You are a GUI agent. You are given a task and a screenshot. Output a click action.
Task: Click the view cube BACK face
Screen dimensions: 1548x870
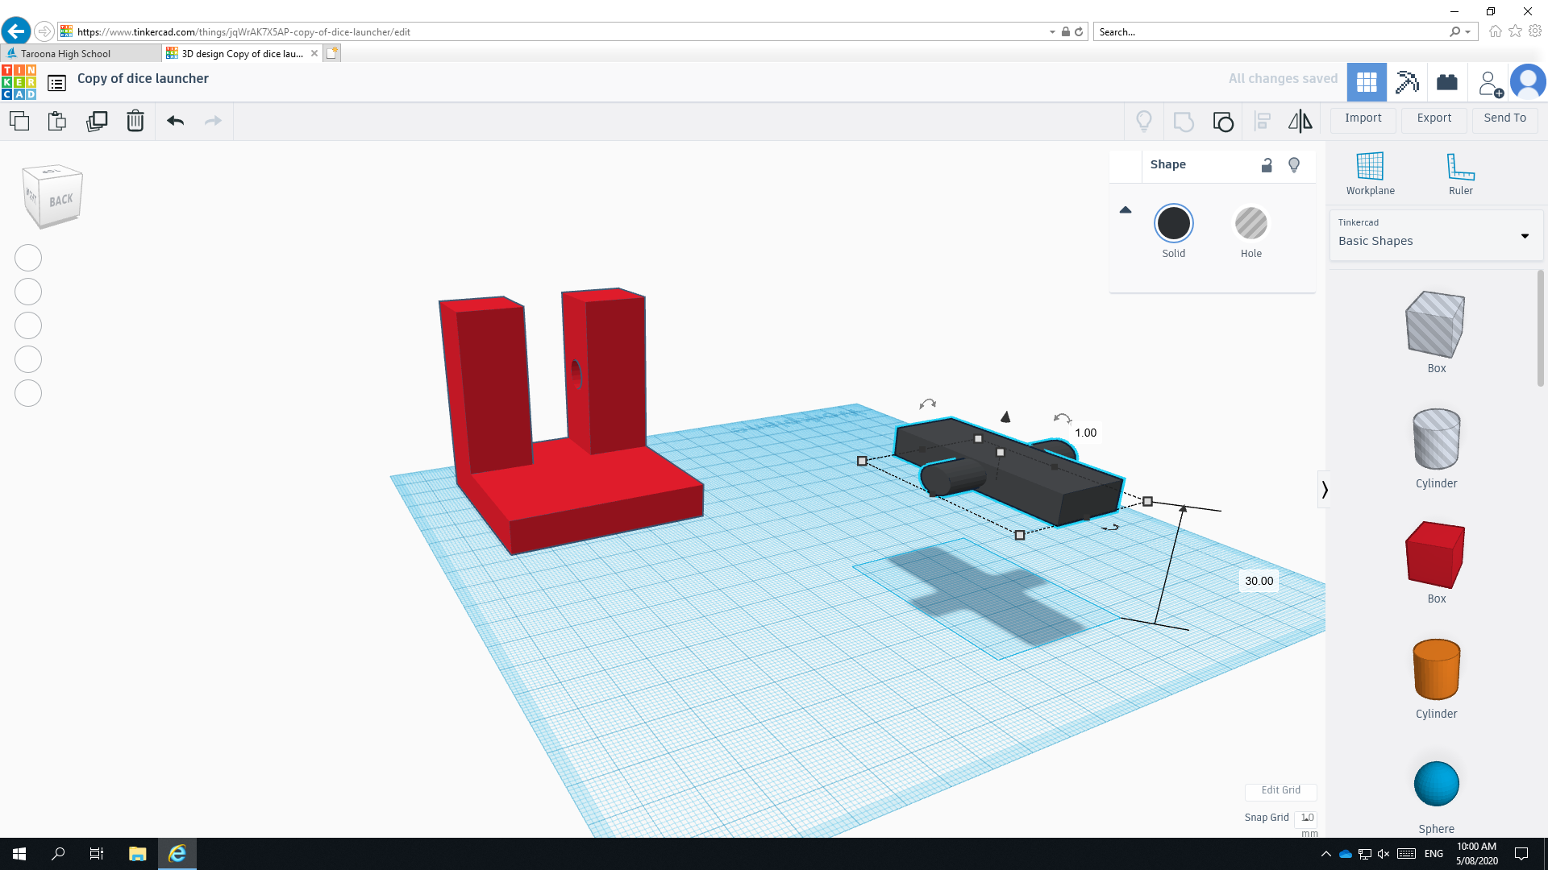[60, 201]
